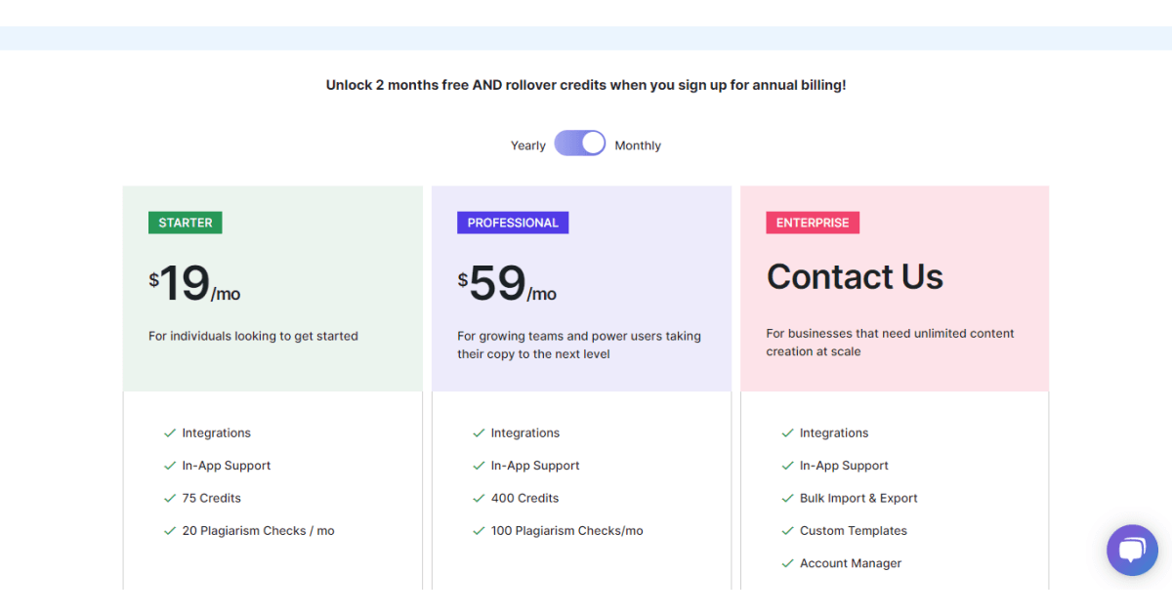Click checkmark next to 100 Plagiarism Checks/mo
This screenshot has width=1172, height=615.
point(479,531)
